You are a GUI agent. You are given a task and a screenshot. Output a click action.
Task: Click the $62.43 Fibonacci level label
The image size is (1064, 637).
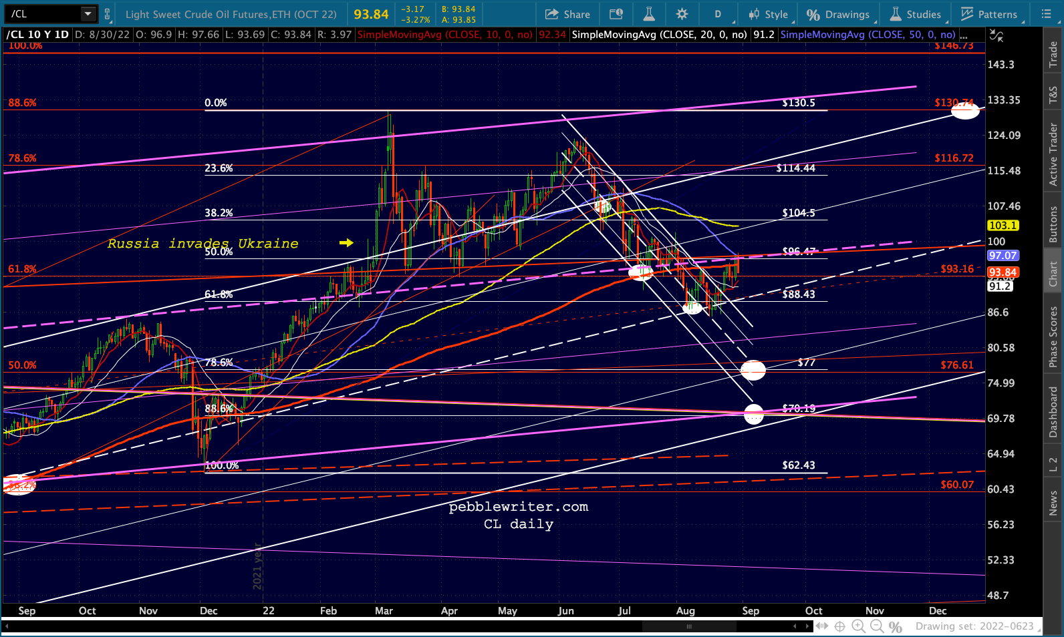point(799,465)
